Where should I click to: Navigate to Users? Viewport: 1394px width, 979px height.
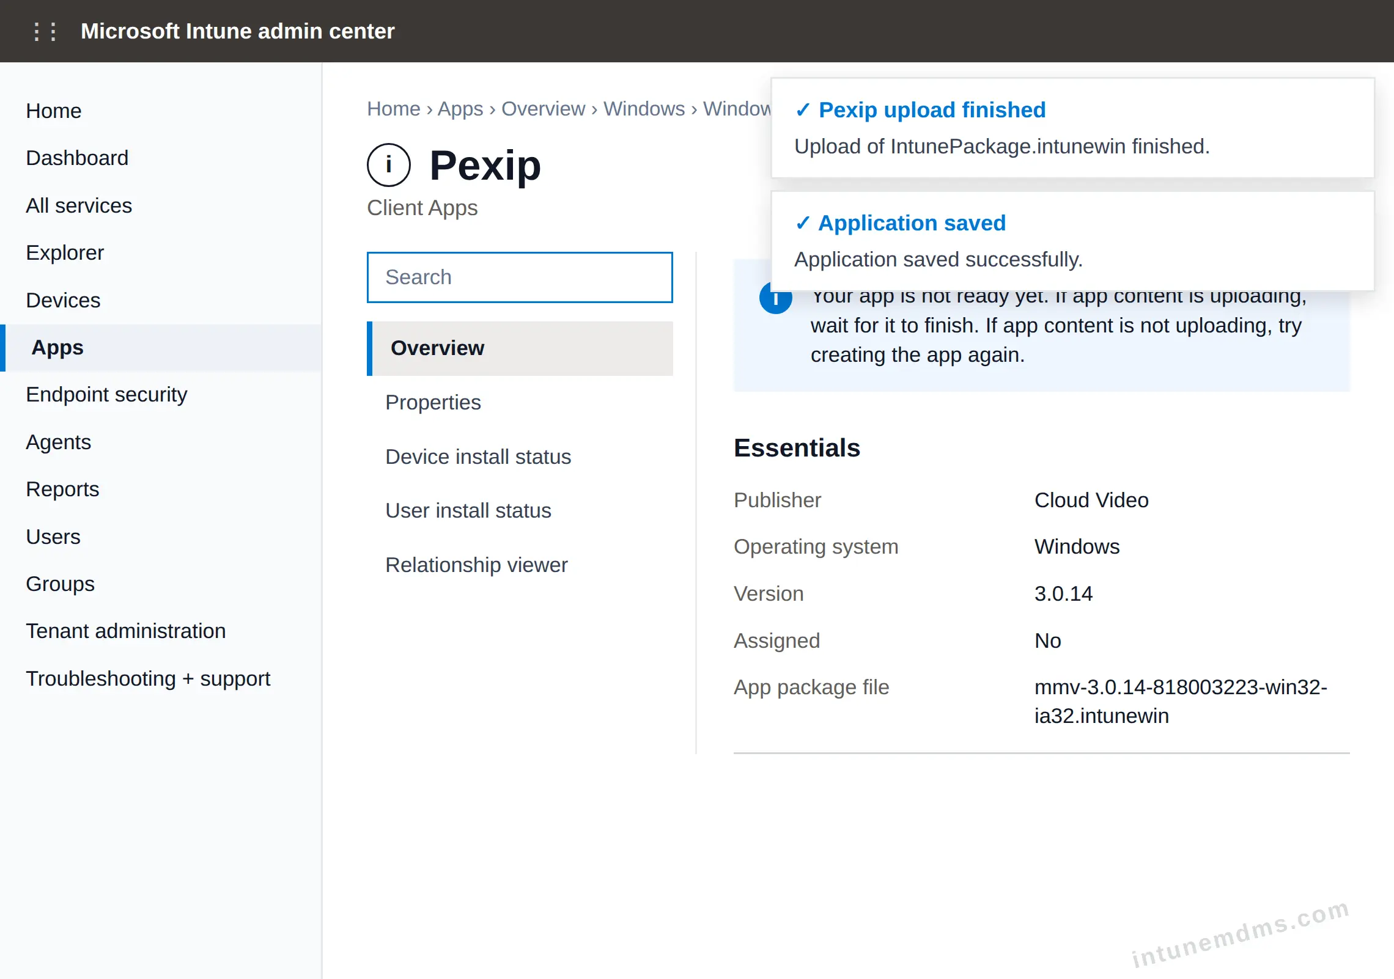pyautogui.click(x=53, y=537)
